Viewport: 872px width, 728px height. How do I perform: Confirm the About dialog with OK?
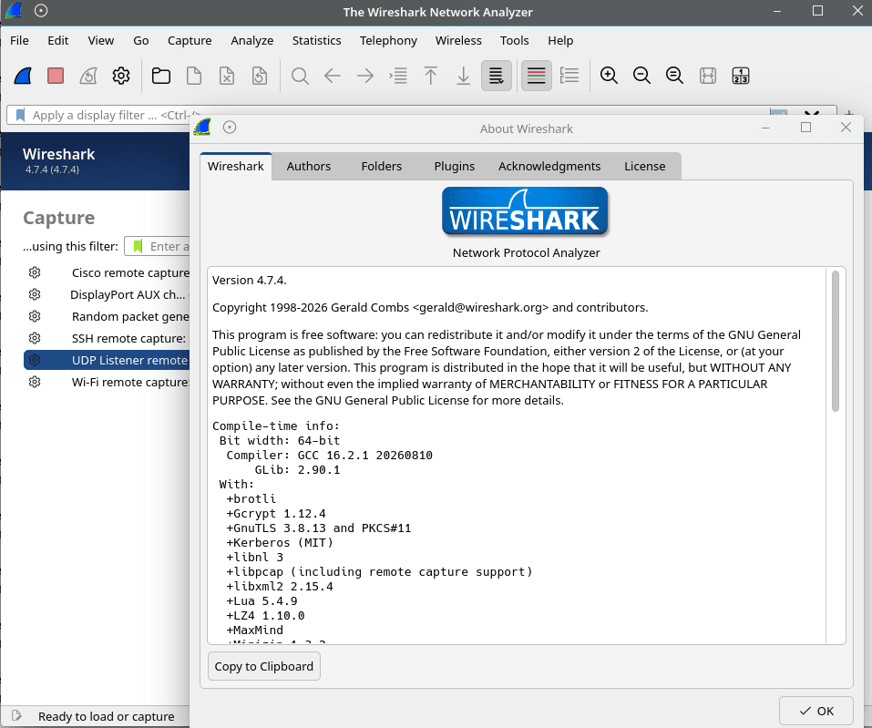816,711
